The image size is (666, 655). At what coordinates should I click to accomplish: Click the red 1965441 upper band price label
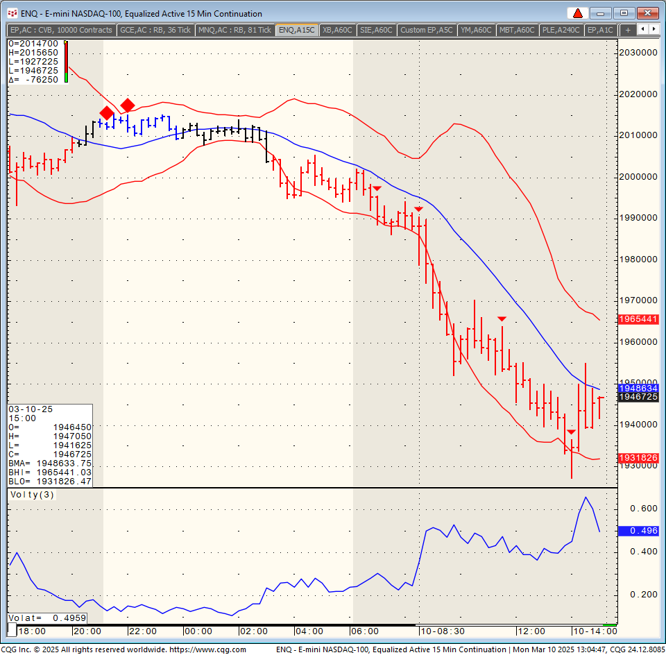coord(638,319)
